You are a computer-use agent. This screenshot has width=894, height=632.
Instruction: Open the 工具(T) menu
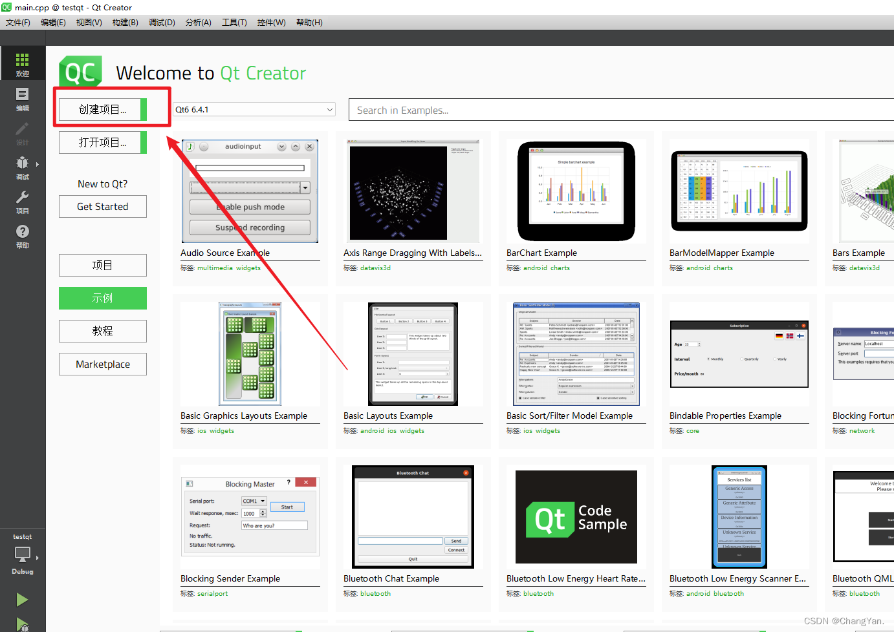(x=234, y=22)
